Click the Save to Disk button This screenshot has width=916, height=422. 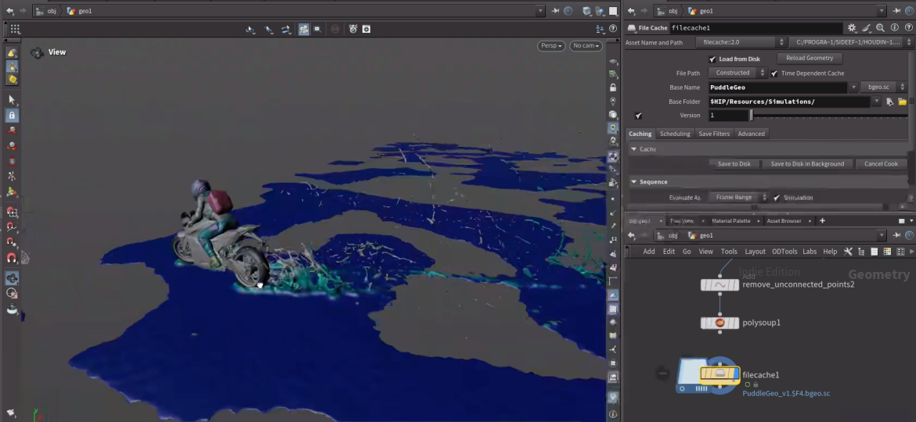(734, 164)
